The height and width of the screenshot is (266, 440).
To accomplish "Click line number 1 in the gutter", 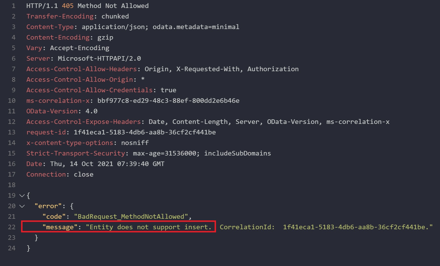I will 13,6.
